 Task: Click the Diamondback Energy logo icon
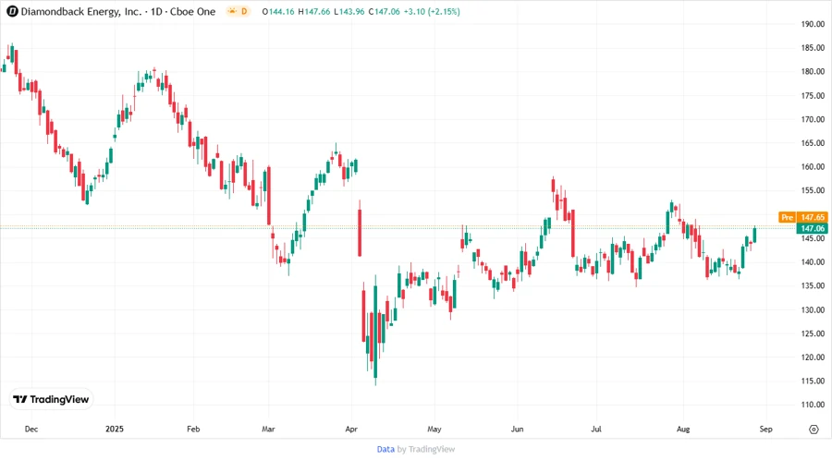(x=12, y=11)
